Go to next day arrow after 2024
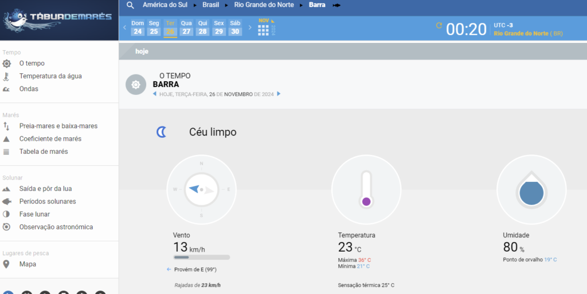This screenshot has height=294, width=587. pyautogui.click(x=279, y=94)
